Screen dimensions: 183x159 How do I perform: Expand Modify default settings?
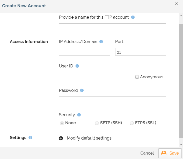(89, 138)
